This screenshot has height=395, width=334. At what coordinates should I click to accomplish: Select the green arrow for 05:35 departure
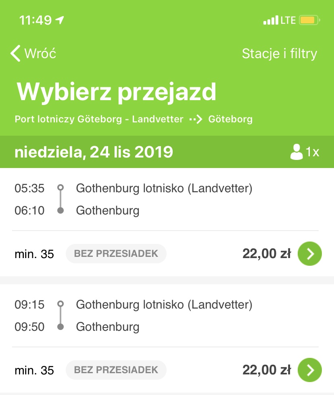[x=310, y=253]
